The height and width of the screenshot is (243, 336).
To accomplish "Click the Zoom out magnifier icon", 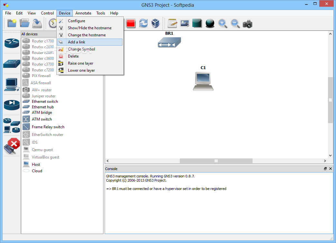I will pyautogui.click(x=235, y=23).
